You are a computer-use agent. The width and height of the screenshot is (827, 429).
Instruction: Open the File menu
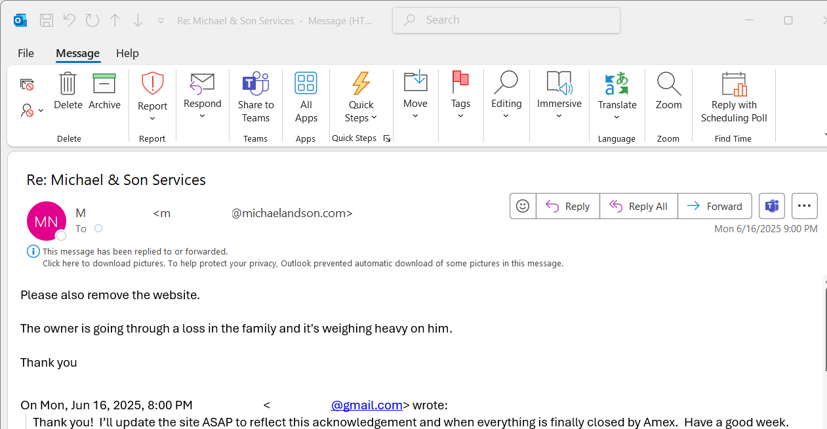(26, 53)
